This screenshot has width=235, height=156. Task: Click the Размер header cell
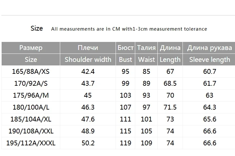click(31, 48)
